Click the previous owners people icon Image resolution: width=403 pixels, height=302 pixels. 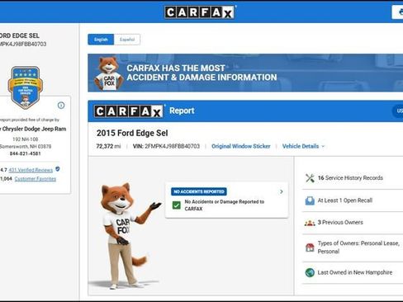(310, 223)
